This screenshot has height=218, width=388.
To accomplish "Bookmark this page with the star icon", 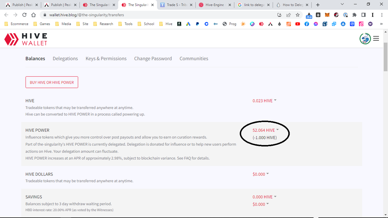I will (298, 15).
